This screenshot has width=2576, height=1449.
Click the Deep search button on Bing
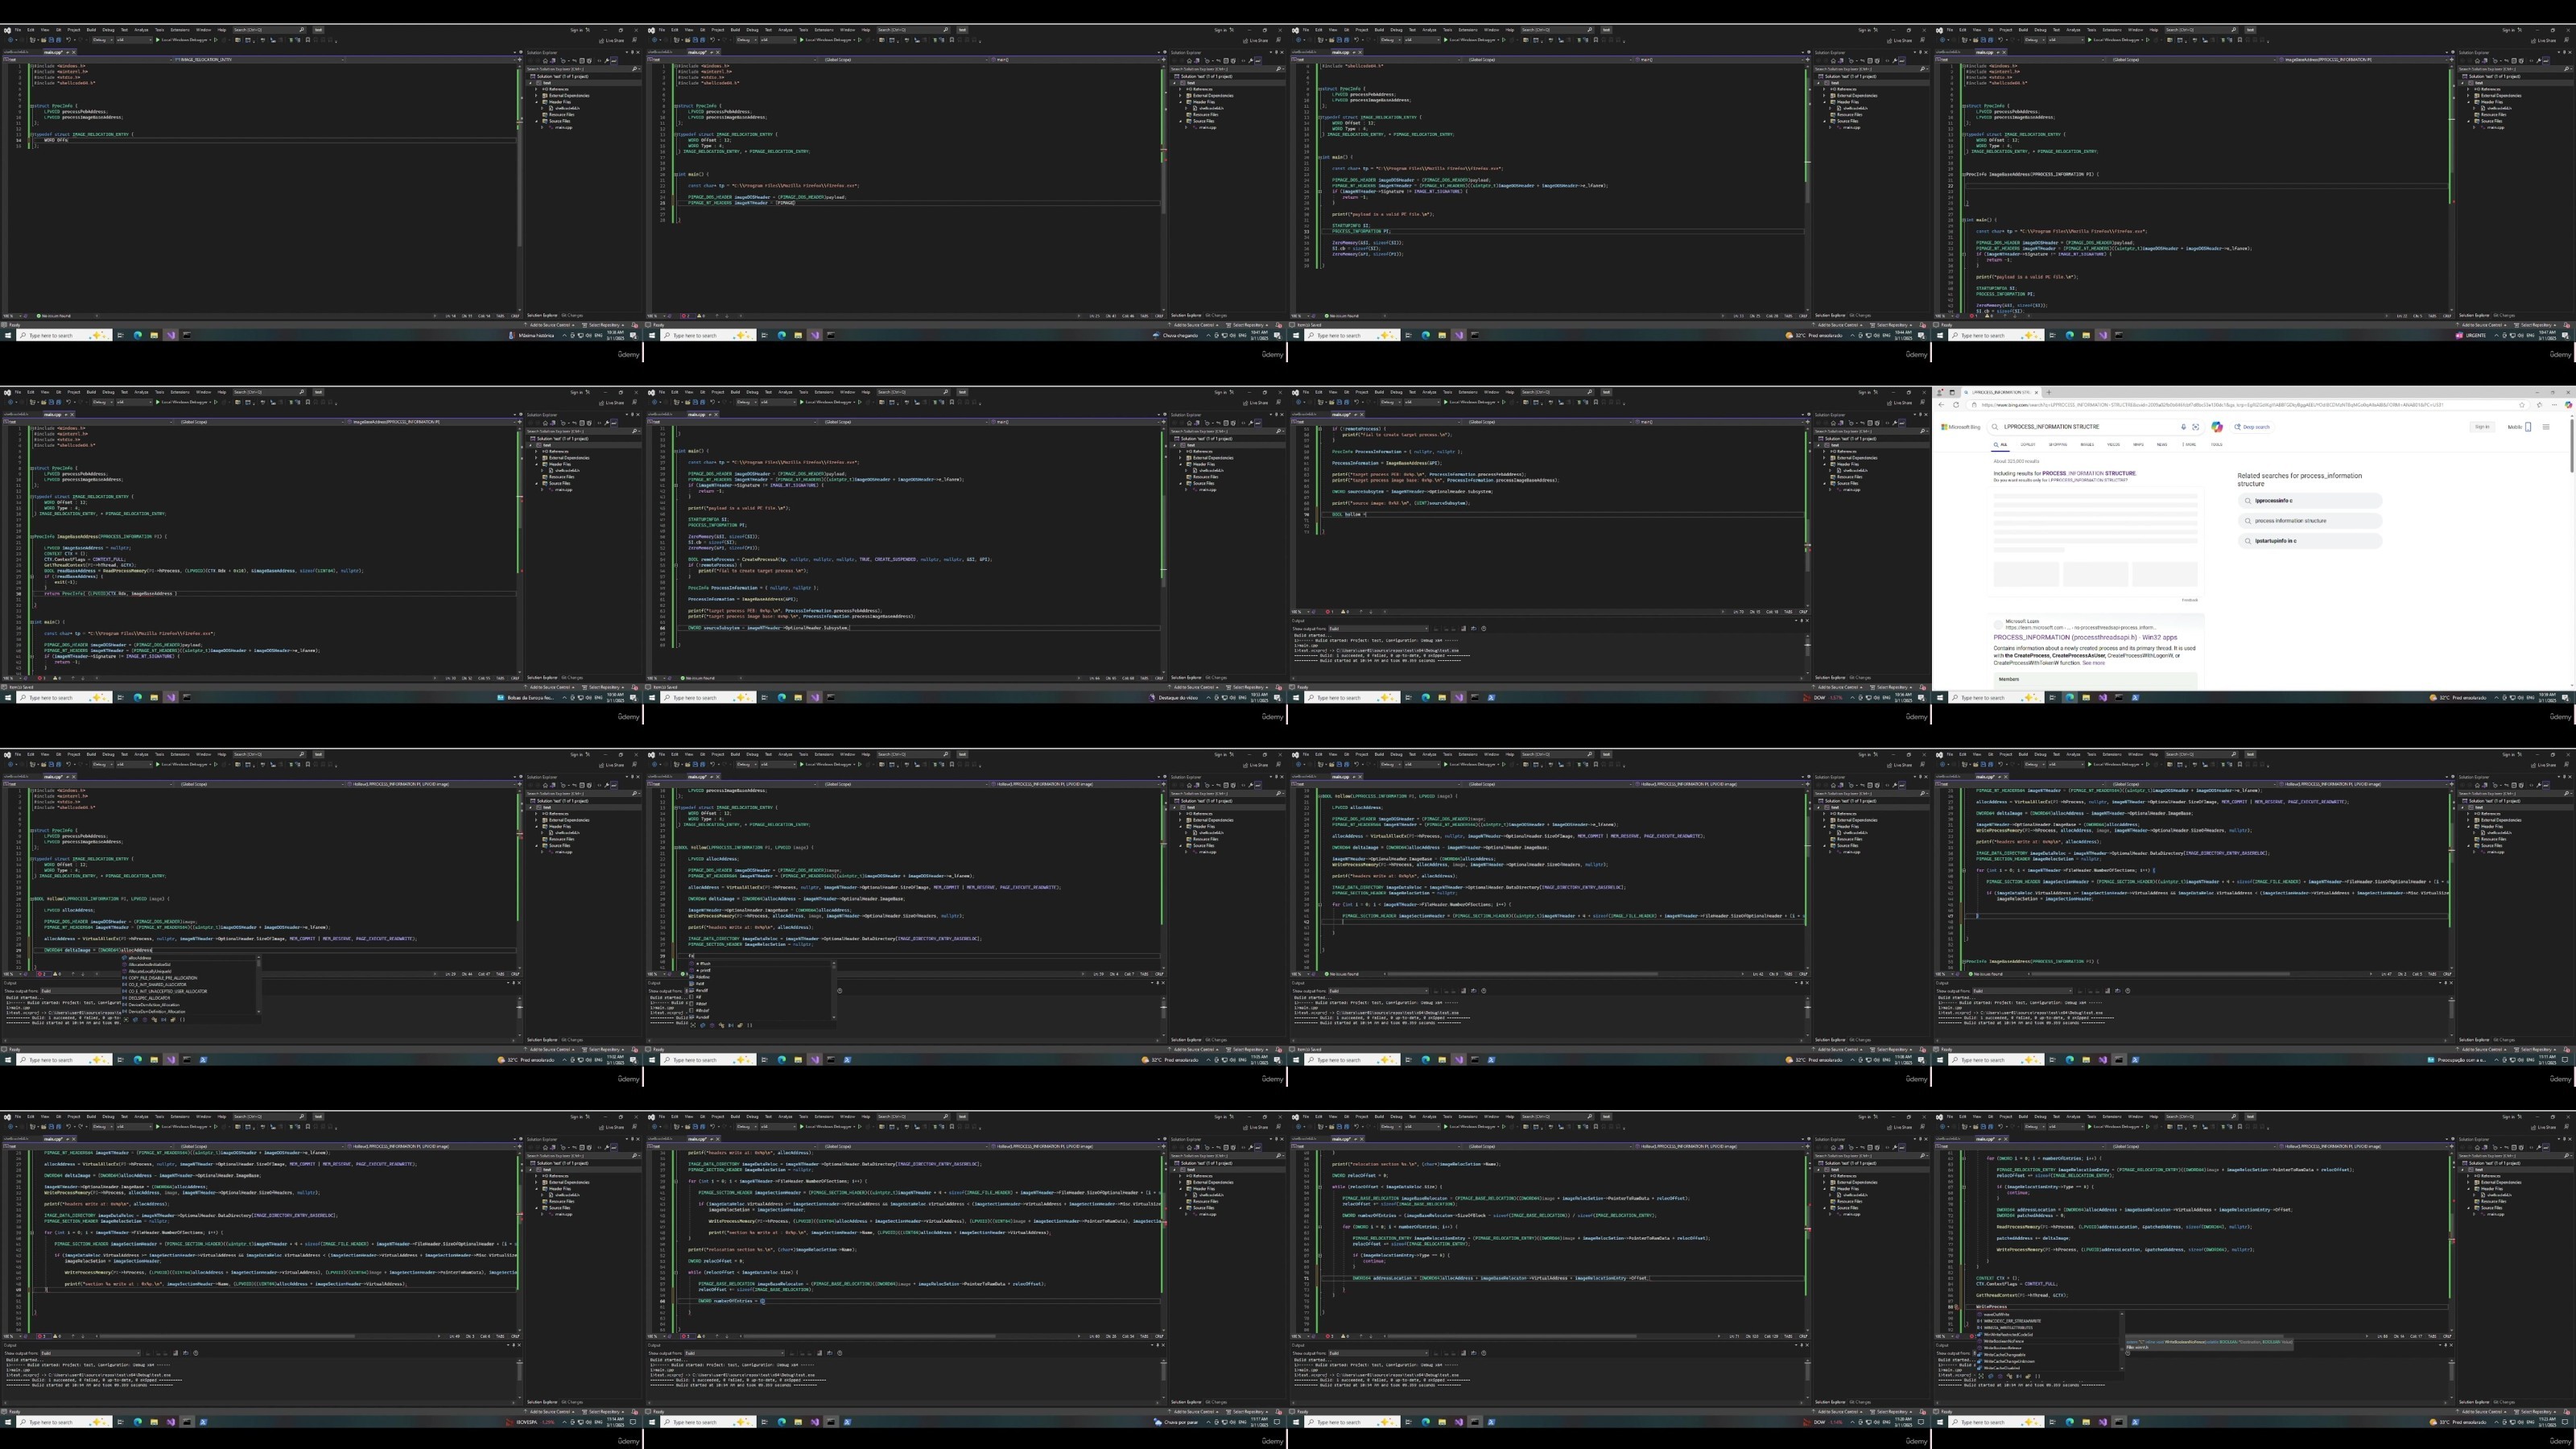pyautogui.click(x=2252, y=427)
